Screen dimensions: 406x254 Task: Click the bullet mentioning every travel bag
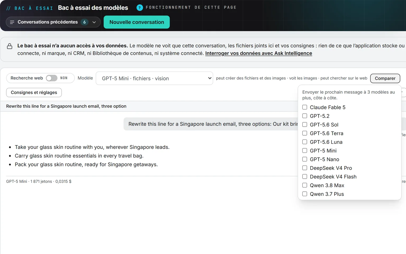pos(79,156)
